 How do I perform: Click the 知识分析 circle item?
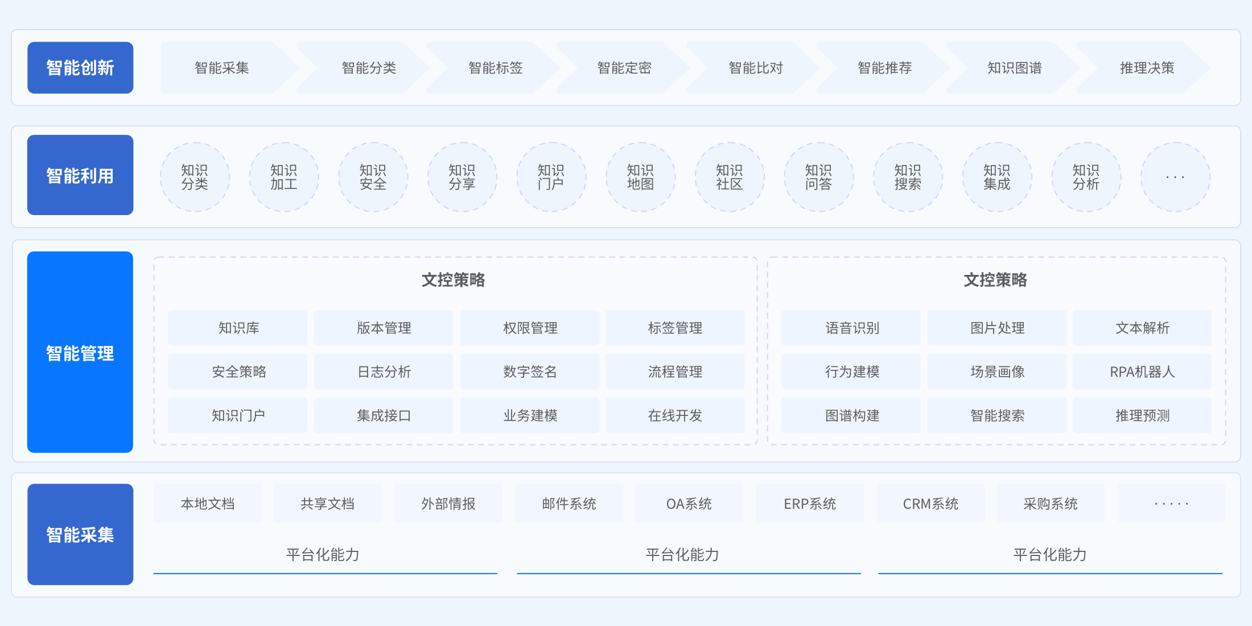pyautogui.click(x=1086, y=177)
